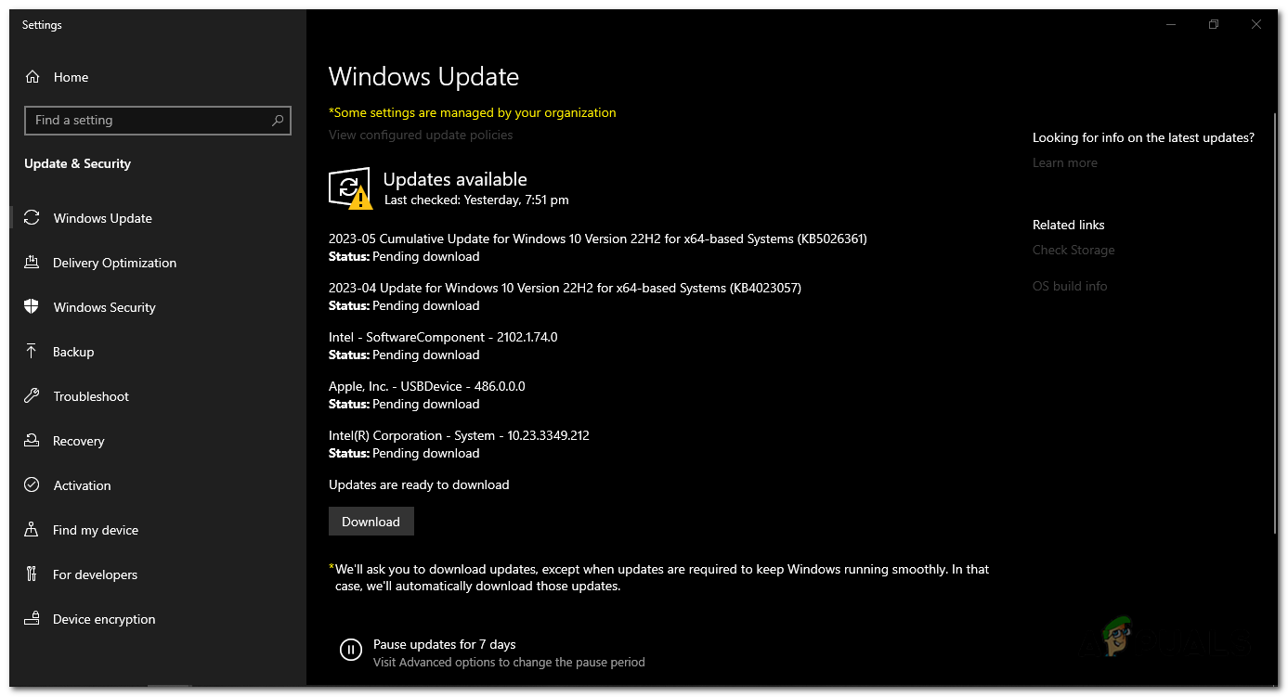The image size is (1288, 697).
Task: Click the Troubleshoot wrench icon
Action: point(32,396)
